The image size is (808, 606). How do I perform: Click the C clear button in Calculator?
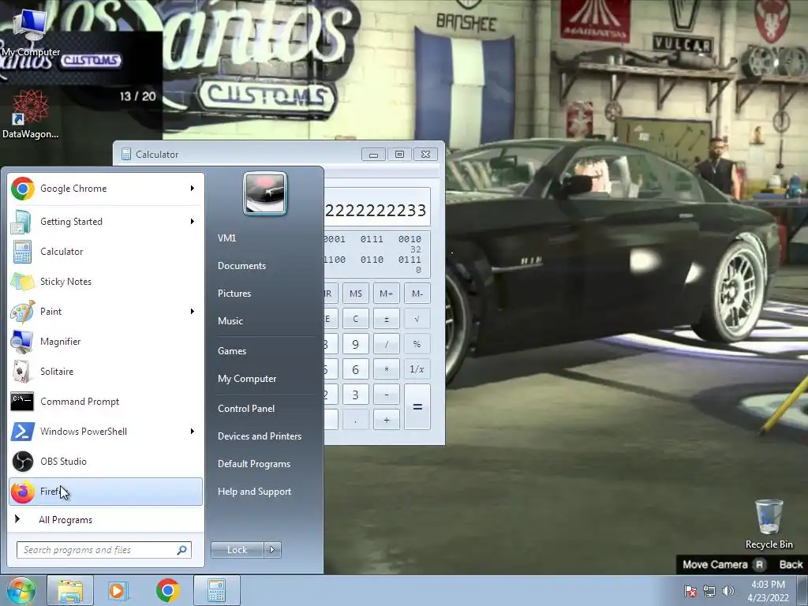click(356, 319)
